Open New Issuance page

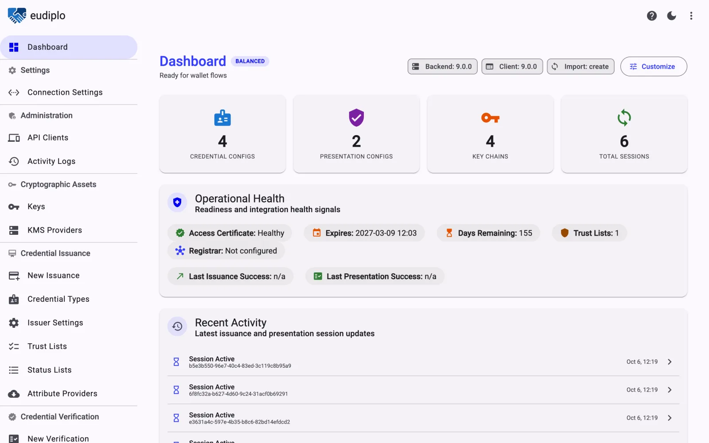click(x=69, y=276)
